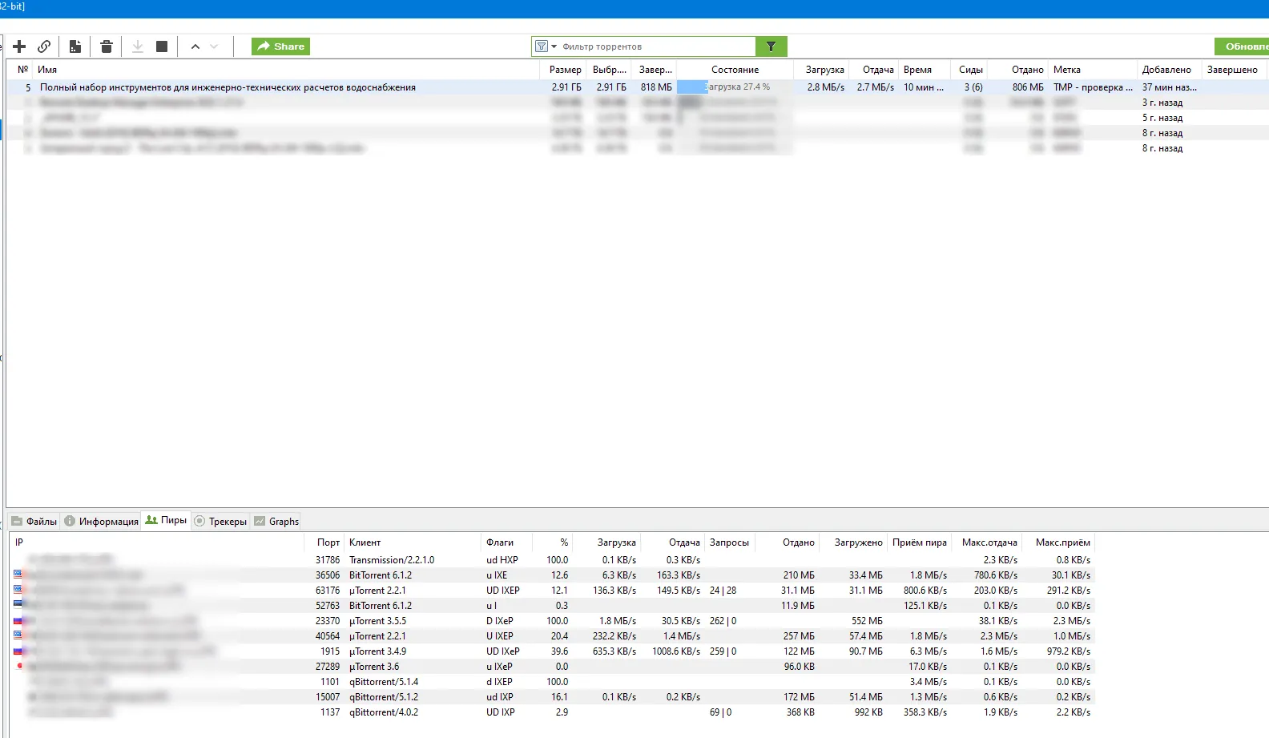Click the green filter funnel button
1269x738 pixels.
tap(771, 46)
